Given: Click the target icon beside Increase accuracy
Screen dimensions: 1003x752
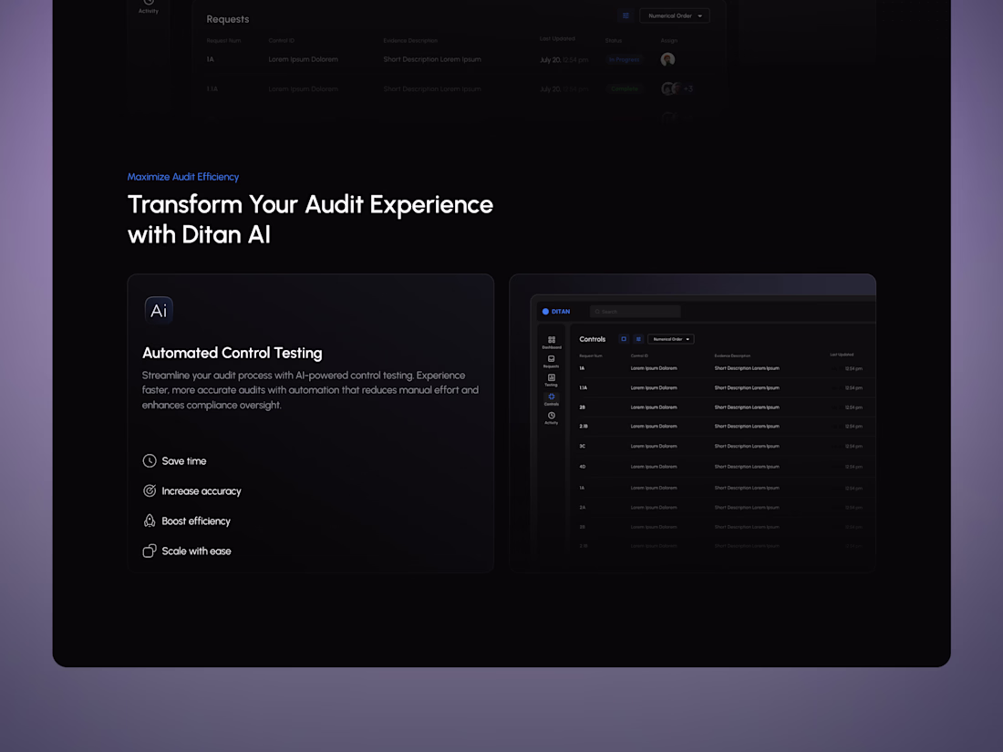Looking at the screenshot, I should [149, 491].
